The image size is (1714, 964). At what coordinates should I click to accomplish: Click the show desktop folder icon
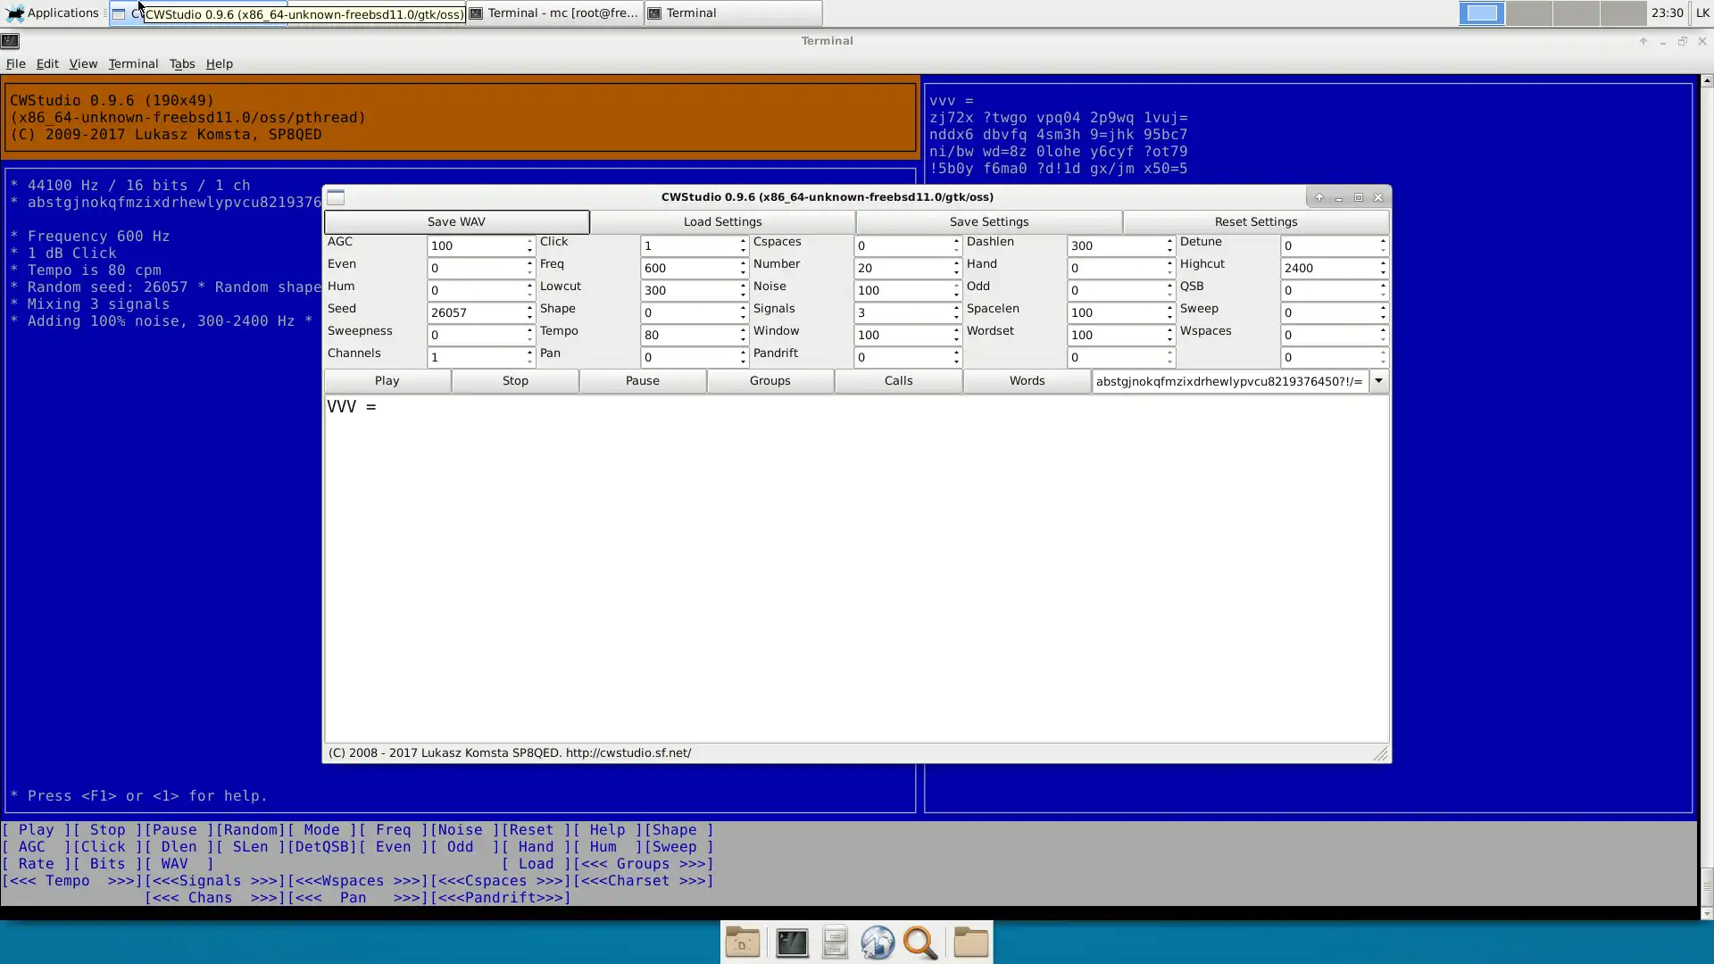pos(742,943)
